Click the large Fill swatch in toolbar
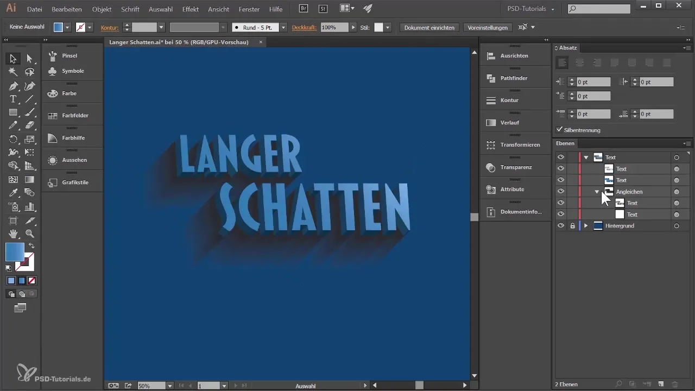This screenshot has width=695, height=391. [15, 252]
